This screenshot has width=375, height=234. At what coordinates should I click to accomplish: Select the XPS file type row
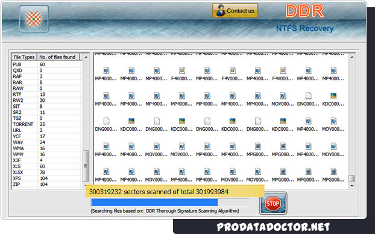pyautogui.click(x=46, y=179)
